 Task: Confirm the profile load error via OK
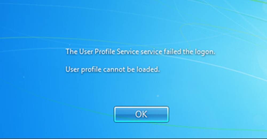[x=141, y=114]
